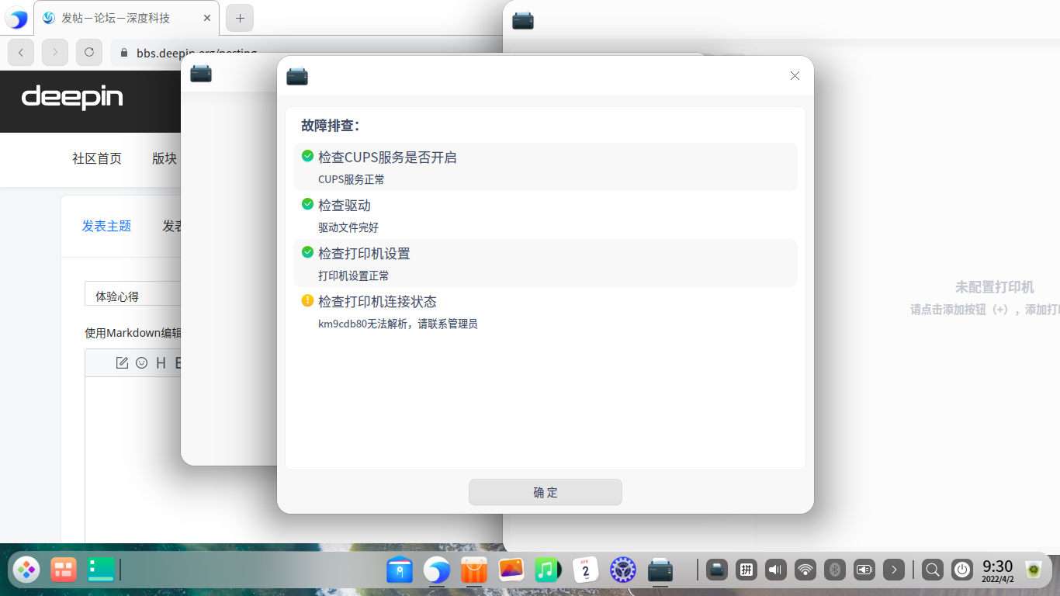Screen dimensions: 1060x596
Task: Open the volume control in the tray
Action: point(775,569)
